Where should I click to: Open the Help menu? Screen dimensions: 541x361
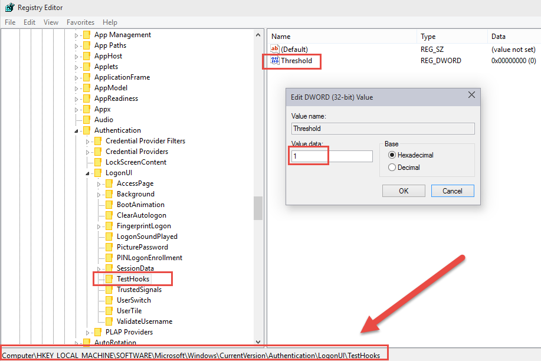tap(110, 22)
